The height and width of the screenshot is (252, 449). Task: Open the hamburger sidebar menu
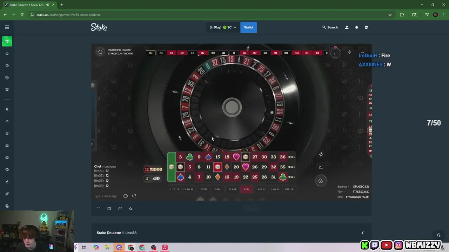coord(7,27)
